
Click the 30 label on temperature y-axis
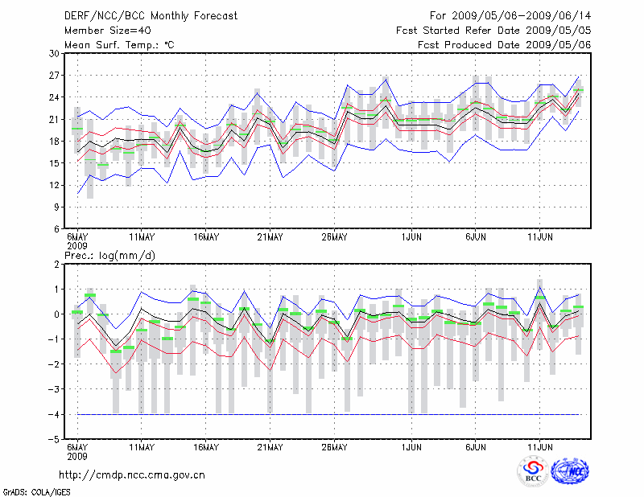point(54,53)
